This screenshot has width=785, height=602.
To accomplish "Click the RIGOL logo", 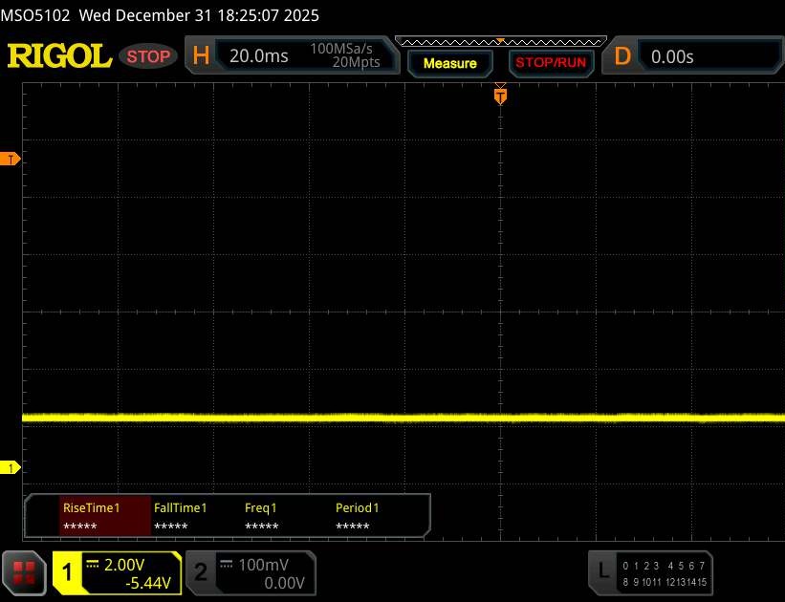I will click(59, 56).
